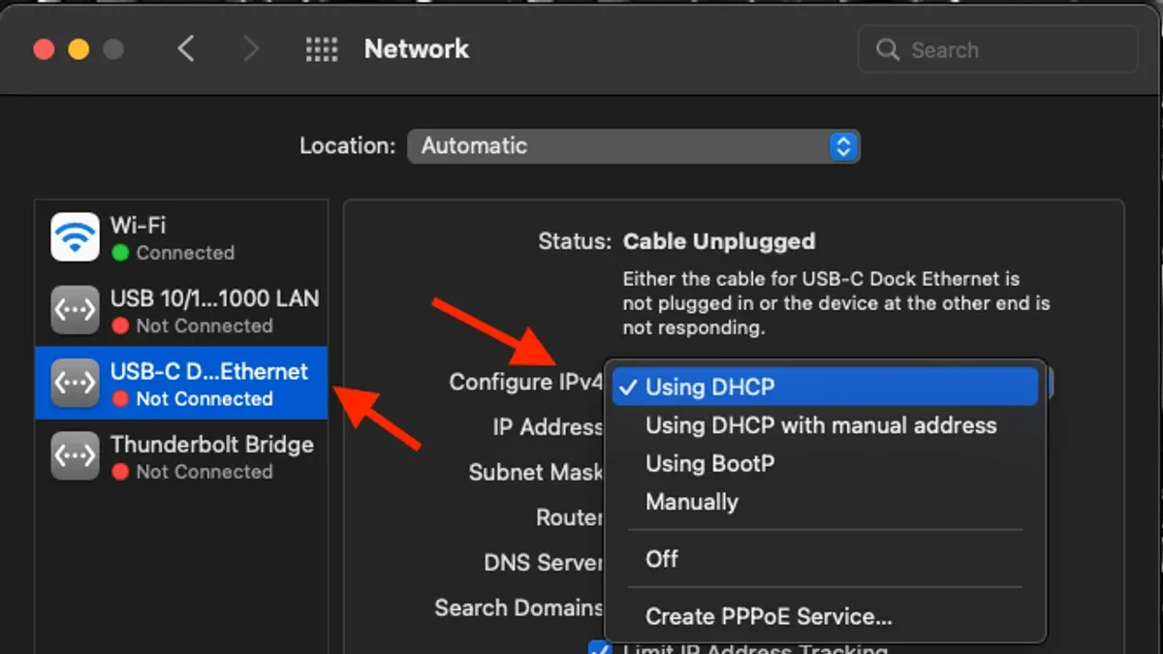Click the Wi-Fi Connected status text
The width and height of the screenshot is (1163, 654).
click(x=185, y=253)
